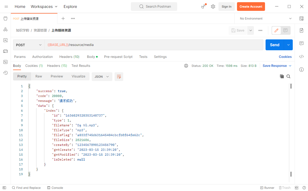Image resolution: width=308 pixels, height=191 pixels.
Task: Open the Comments pane on the right
Action: click(301, 43)
